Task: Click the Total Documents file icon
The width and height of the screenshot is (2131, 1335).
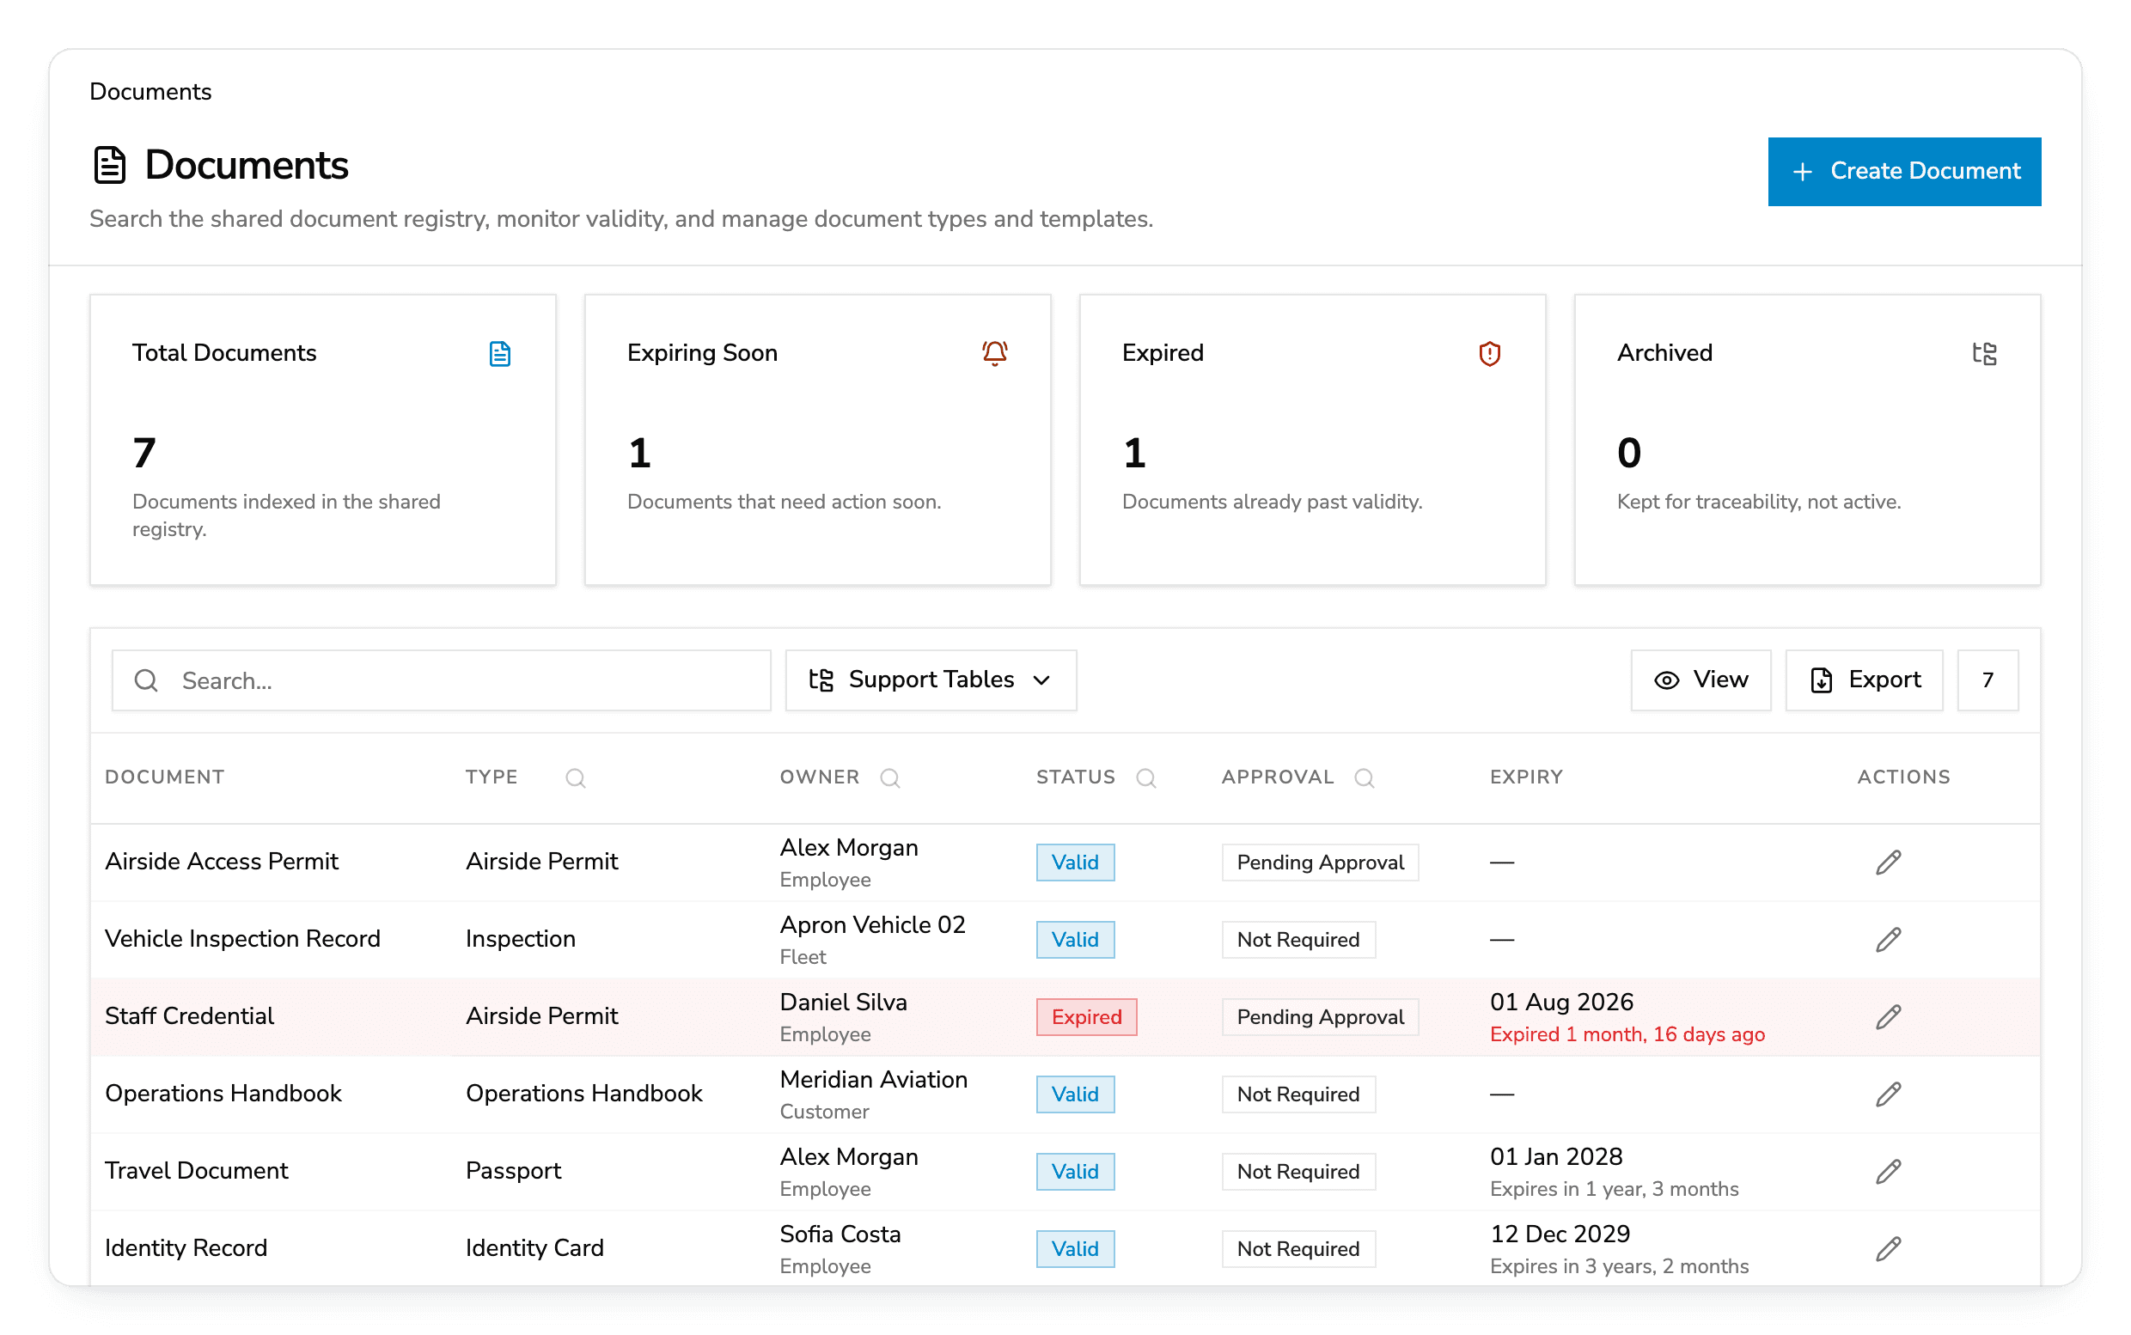Action: coord(500,353)
